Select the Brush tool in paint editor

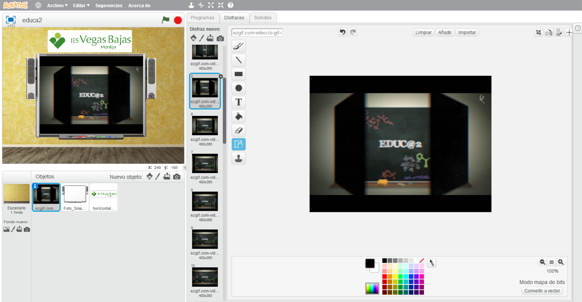tap(239, 46)
